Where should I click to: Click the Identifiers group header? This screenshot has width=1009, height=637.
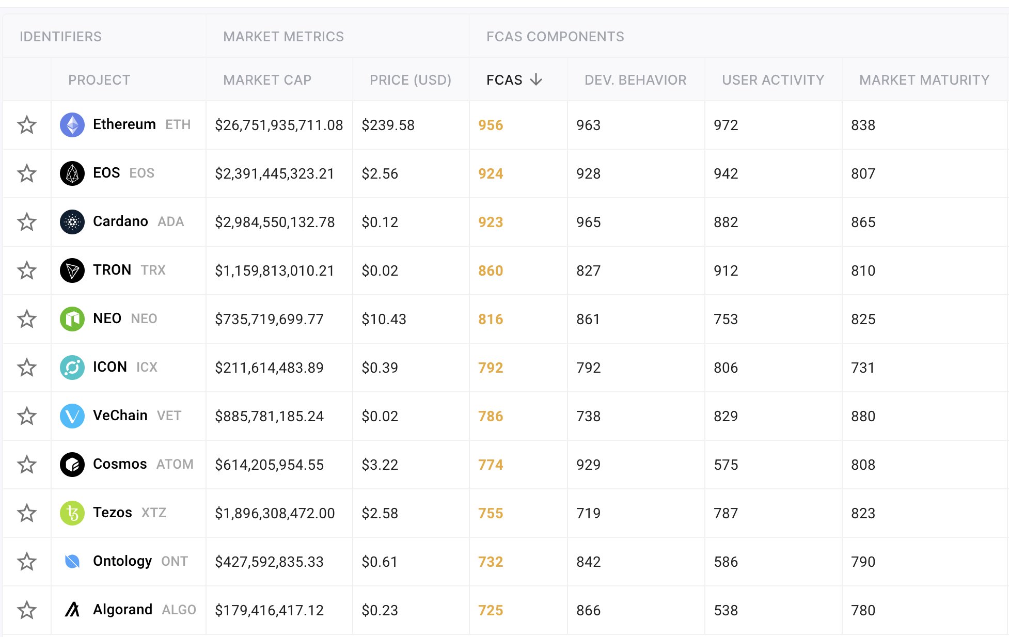pos(60,37)
